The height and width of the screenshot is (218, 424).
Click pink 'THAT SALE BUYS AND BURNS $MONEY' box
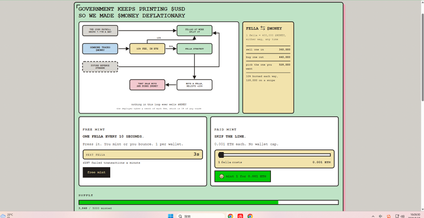click(x=147, y=85)
